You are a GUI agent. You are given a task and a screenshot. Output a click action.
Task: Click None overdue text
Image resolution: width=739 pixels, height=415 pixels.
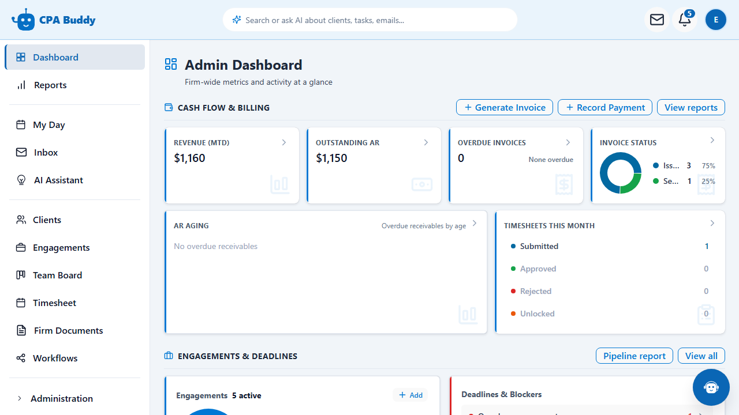point(551,160)
